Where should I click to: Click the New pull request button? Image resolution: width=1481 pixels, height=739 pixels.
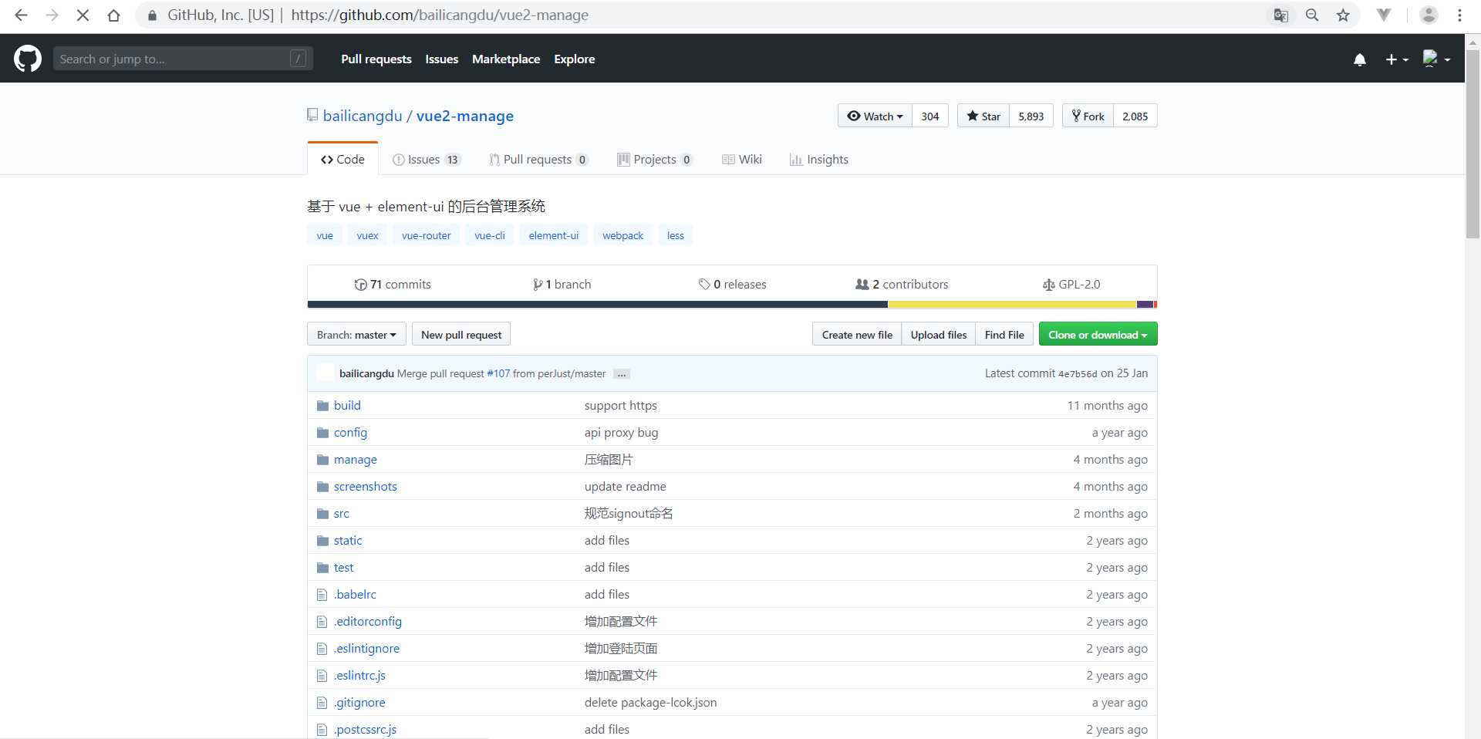click(461, 335)
